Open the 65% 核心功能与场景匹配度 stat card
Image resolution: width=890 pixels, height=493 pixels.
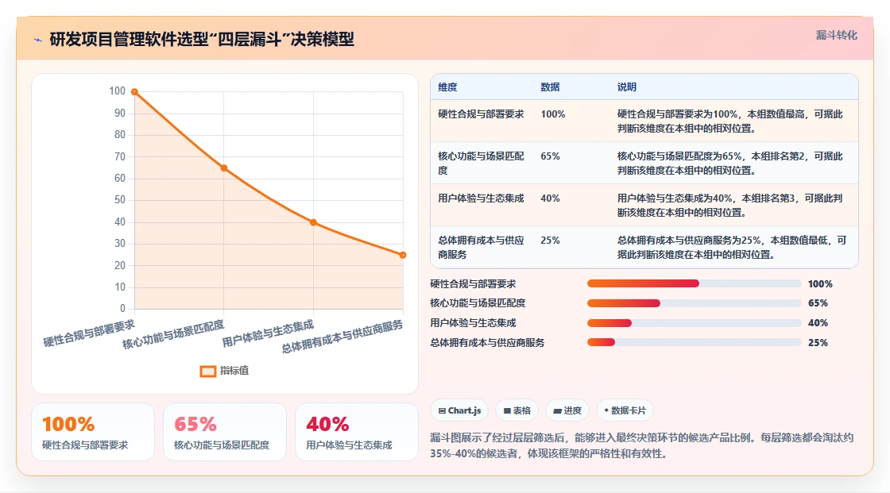pyautogui.click(x=225, y=432)
